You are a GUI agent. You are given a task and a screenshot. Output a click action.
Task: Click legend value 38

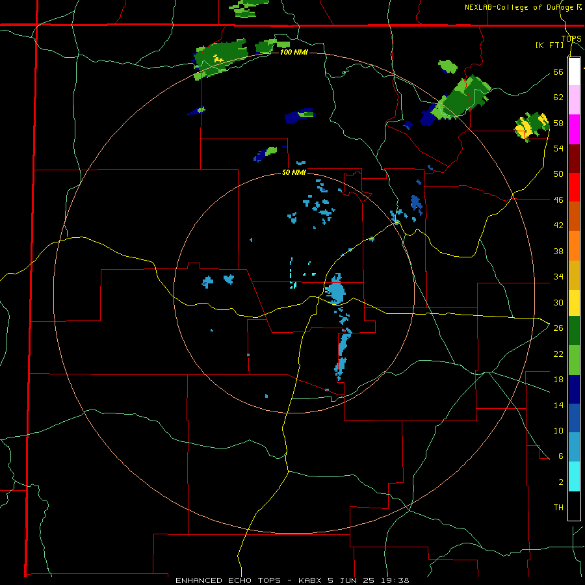[x=558, y=251]
